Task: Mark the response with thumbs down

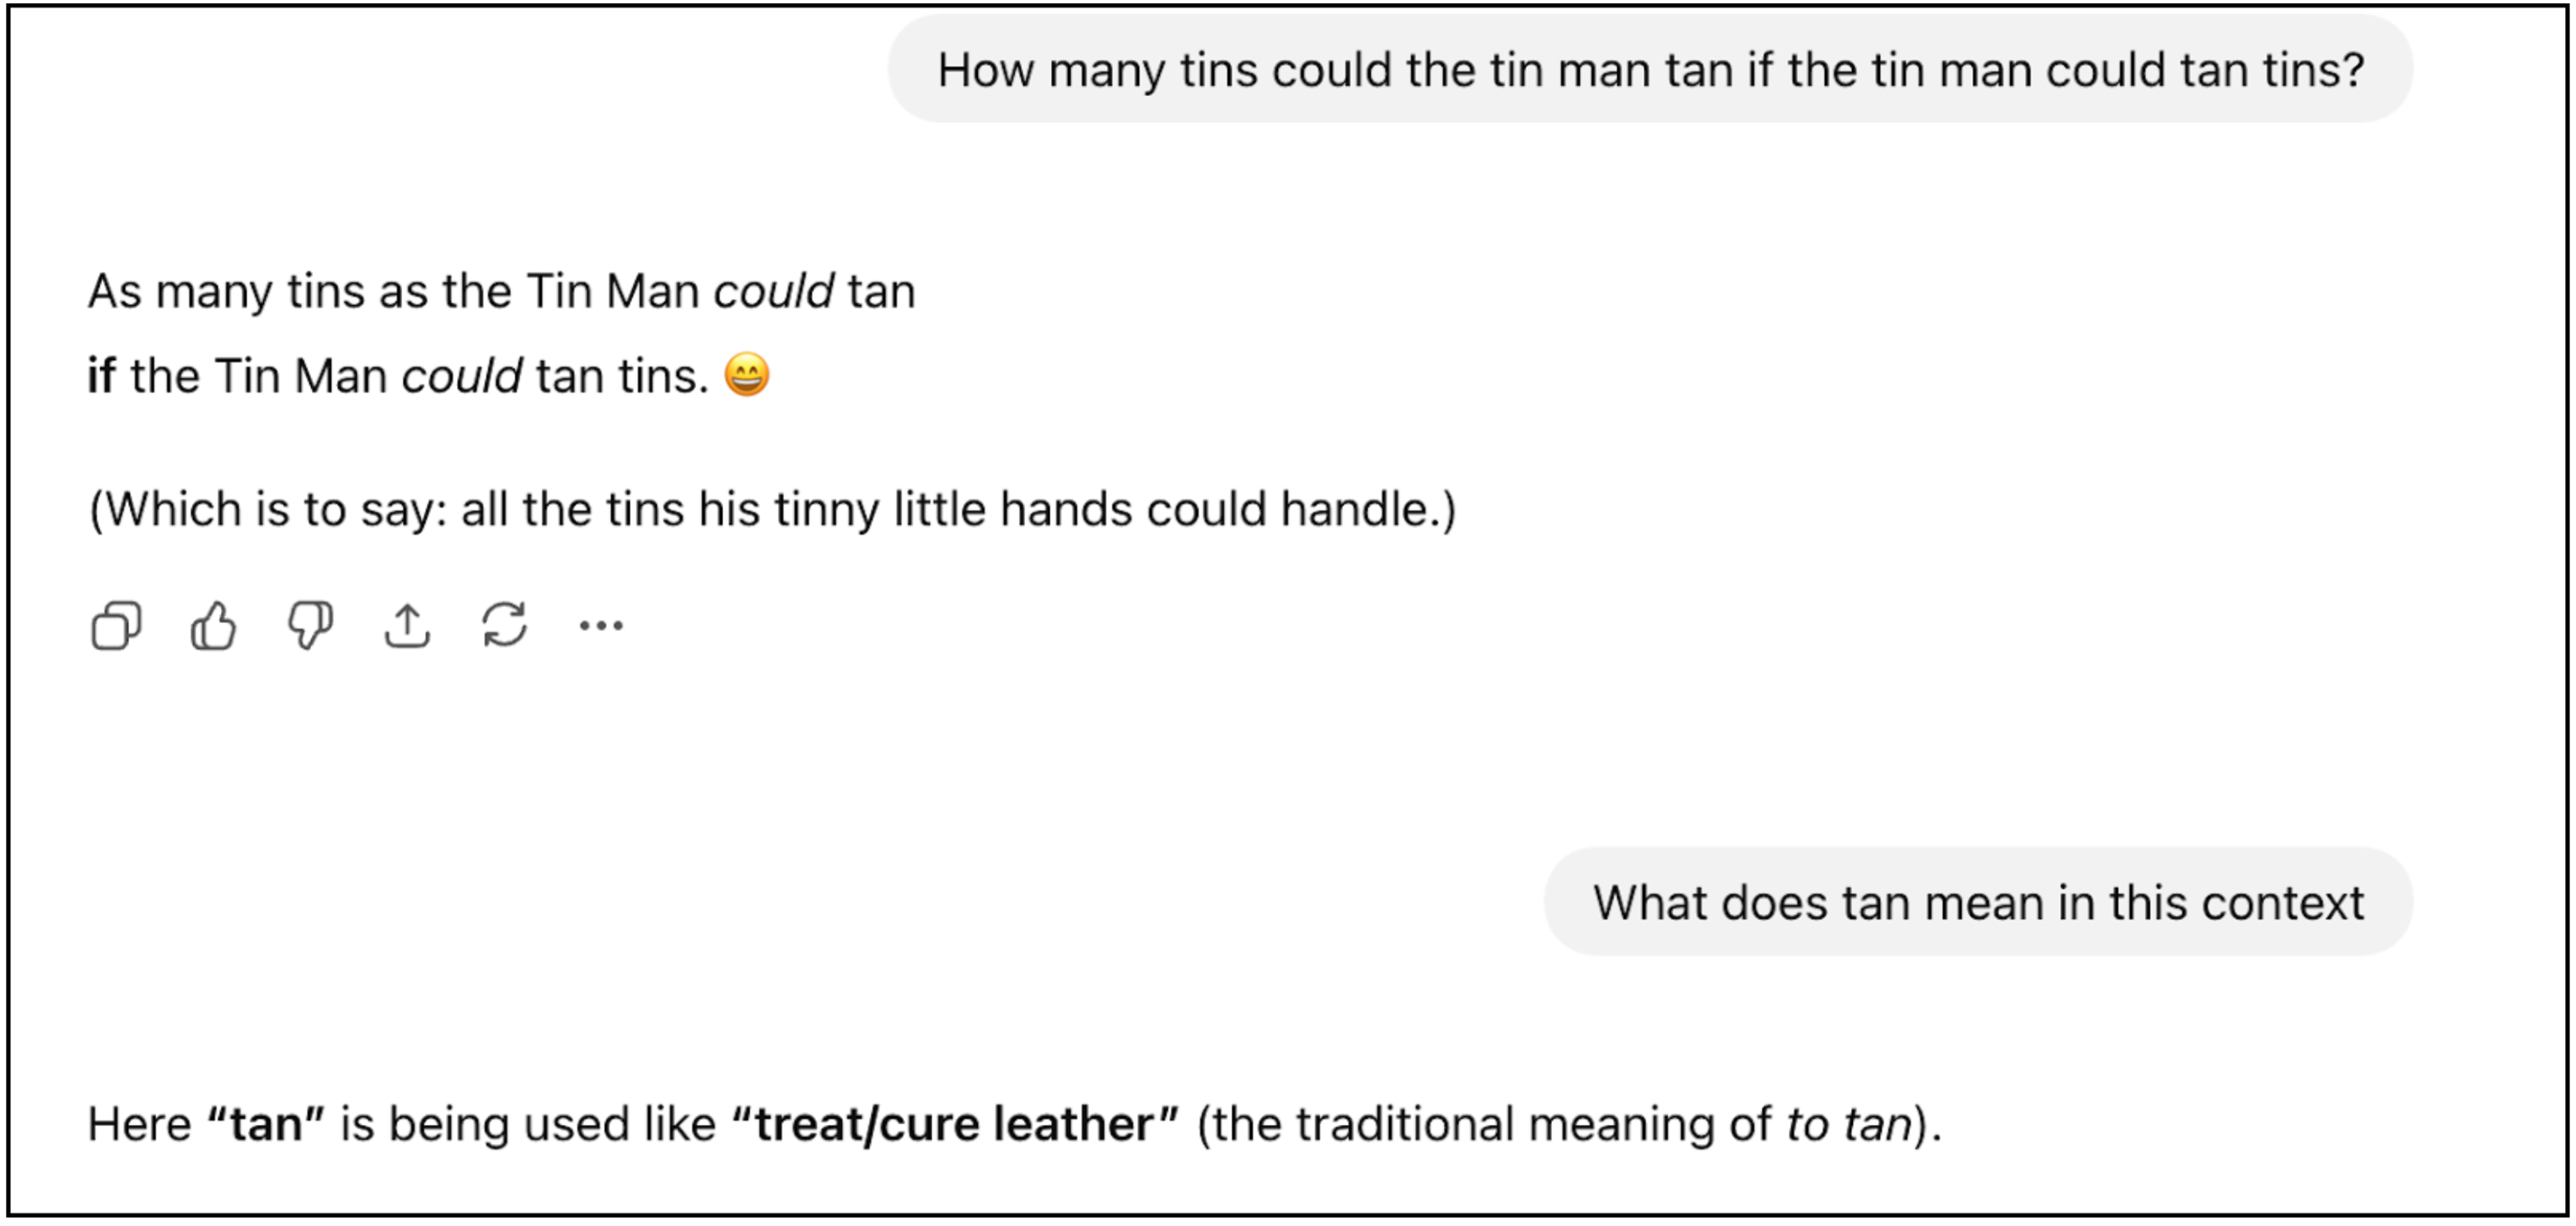Action: coord(310,627)
